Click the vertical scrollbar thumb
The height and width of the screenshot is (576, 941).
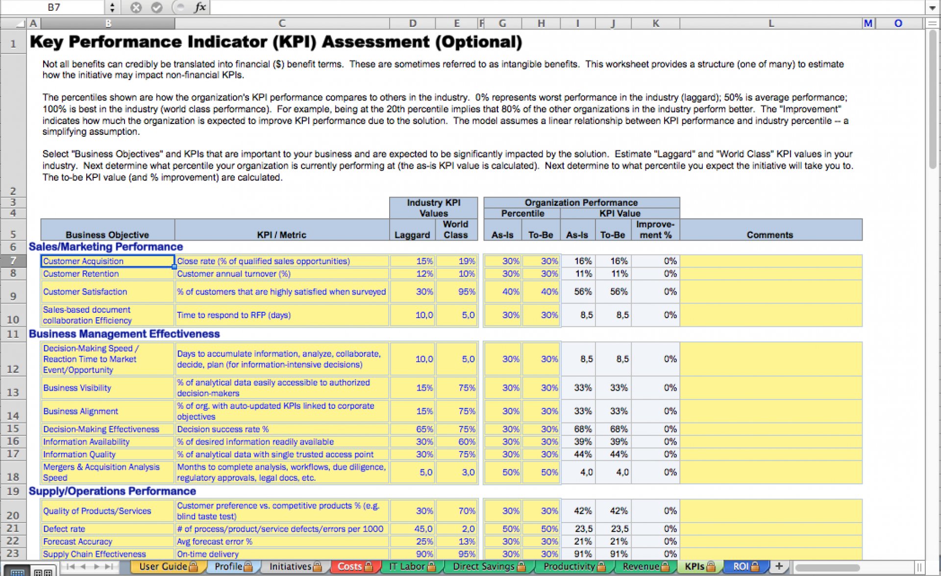point(933,100)
